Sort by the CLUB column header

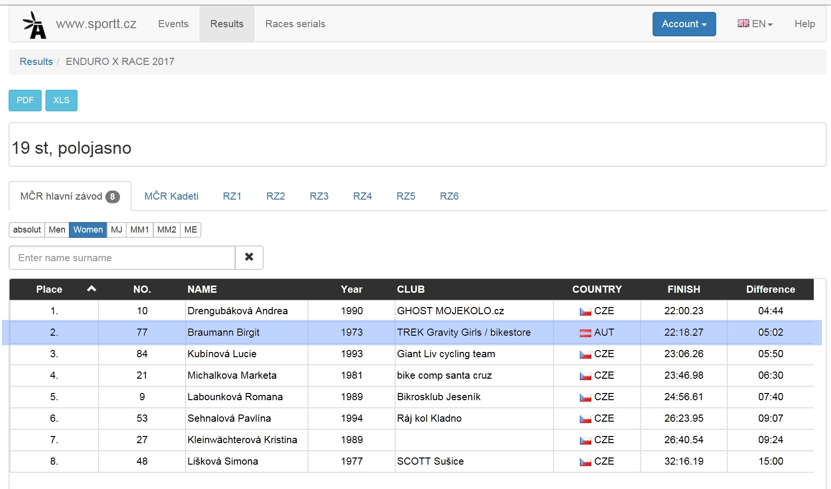tap(410, 289)
